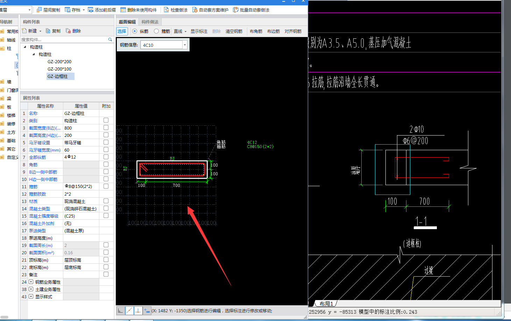Click the search magnifier icon
Screen dimensions: 511x321
(110, 39)
